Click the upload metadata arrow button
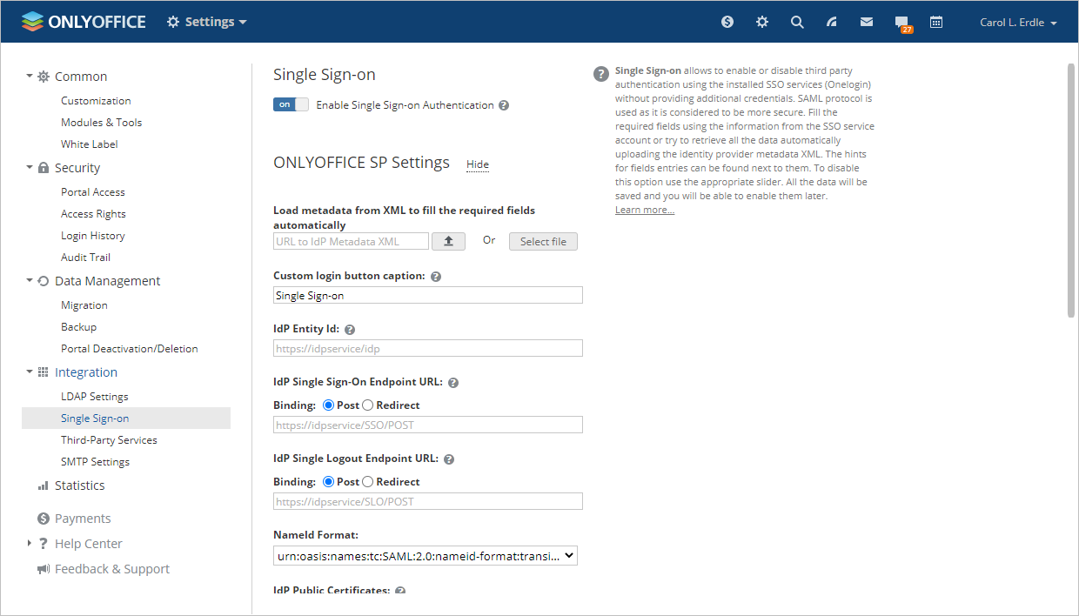Image resolution: width=1079 pixels, height=616 pixels. (449, 241)
